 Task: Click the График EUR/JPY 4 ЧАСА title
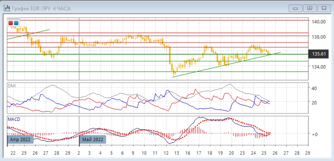click(x=41, y=8)
